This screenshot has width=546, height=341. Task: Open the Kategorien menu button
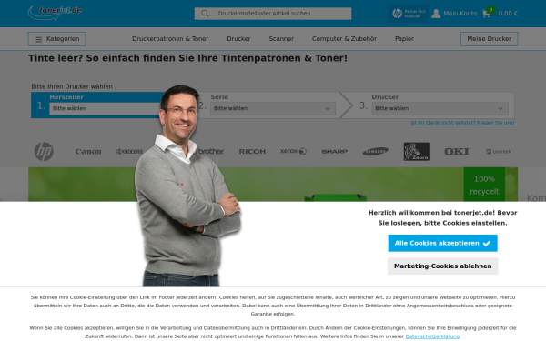click(x=56, y=39)
